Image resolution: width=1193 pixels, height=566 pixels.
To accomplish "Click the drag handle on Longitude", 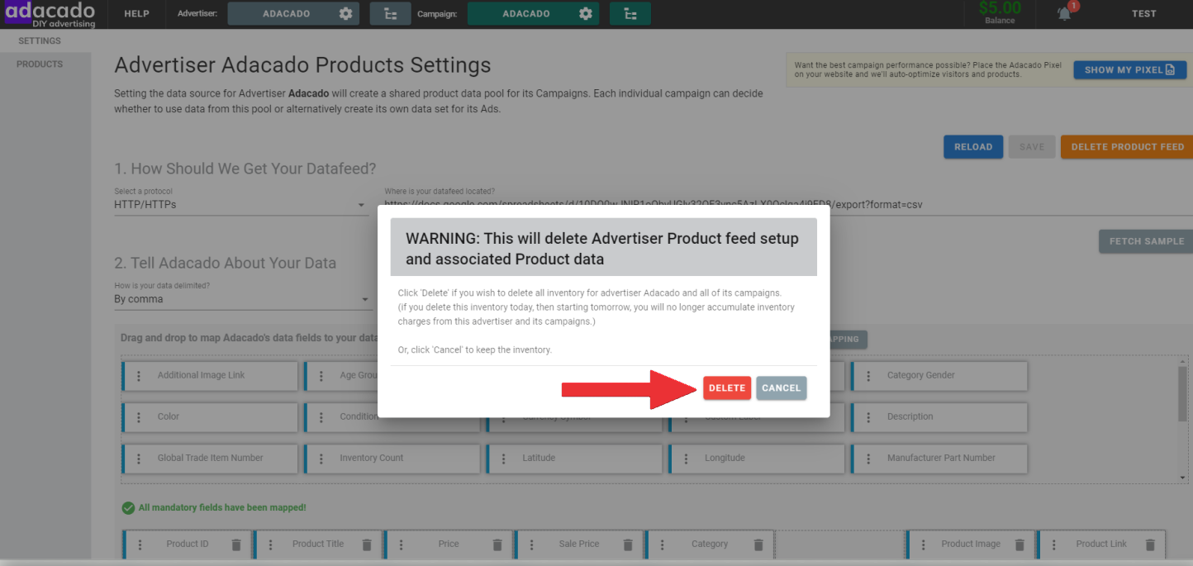I will click(x=687, y=459).
